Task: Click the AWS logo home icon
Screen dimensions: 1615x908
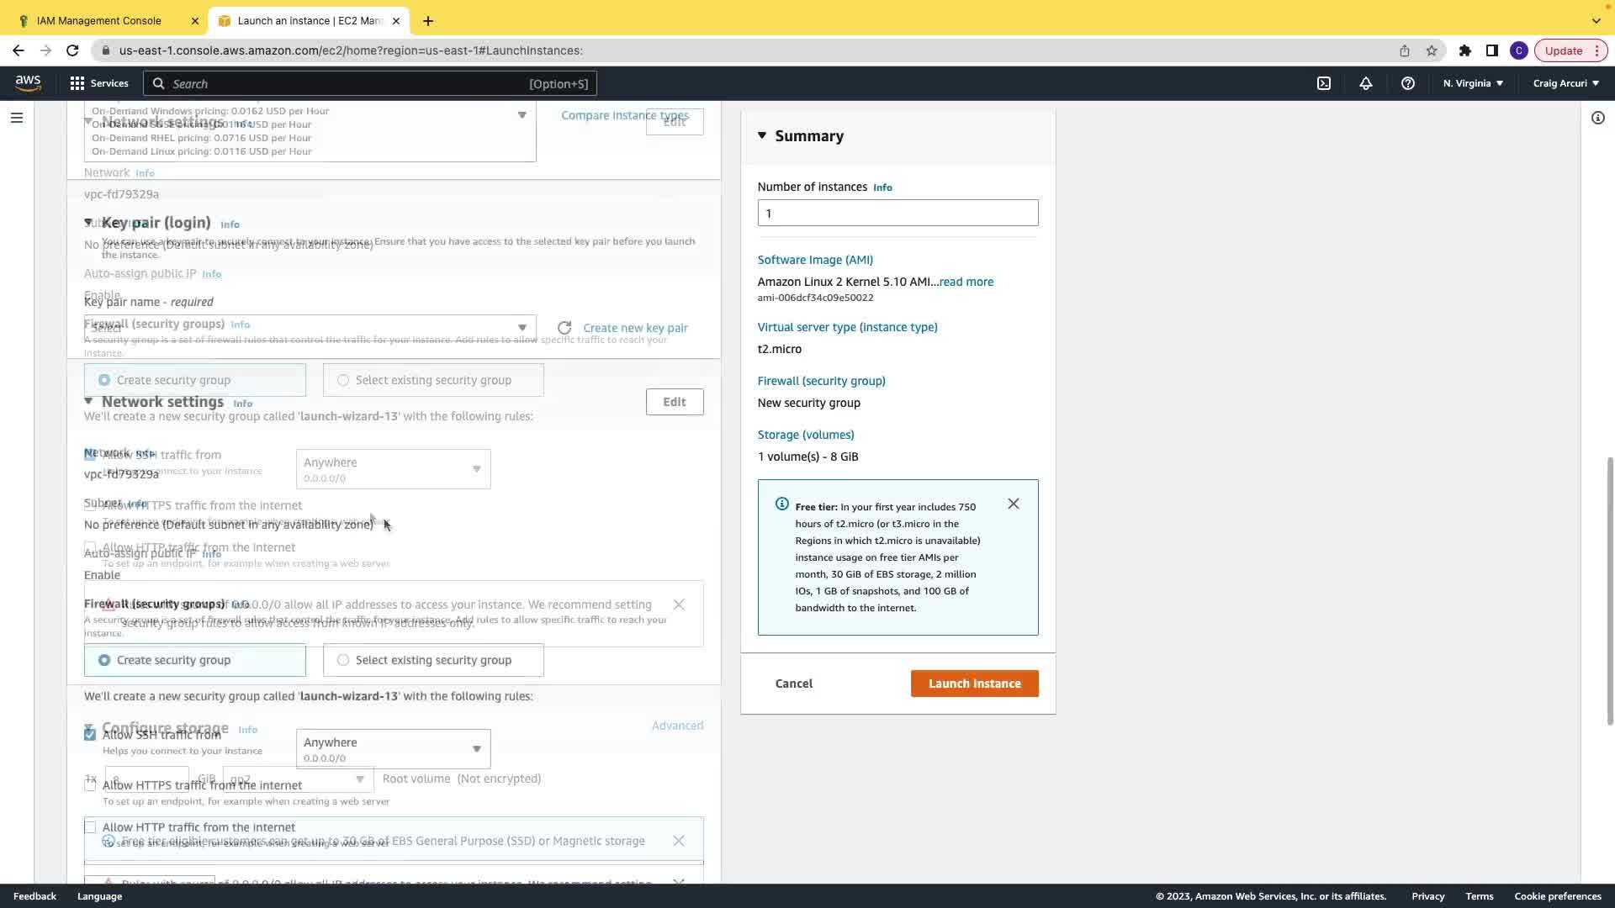Action: (28, 83)
